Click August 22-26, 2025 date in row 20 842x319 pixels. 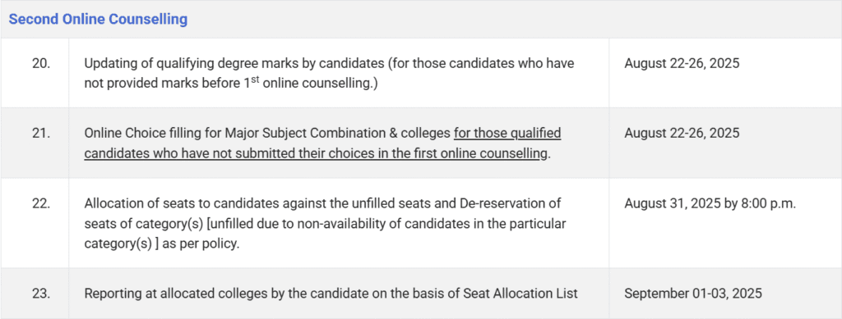[x=682, y=63]
